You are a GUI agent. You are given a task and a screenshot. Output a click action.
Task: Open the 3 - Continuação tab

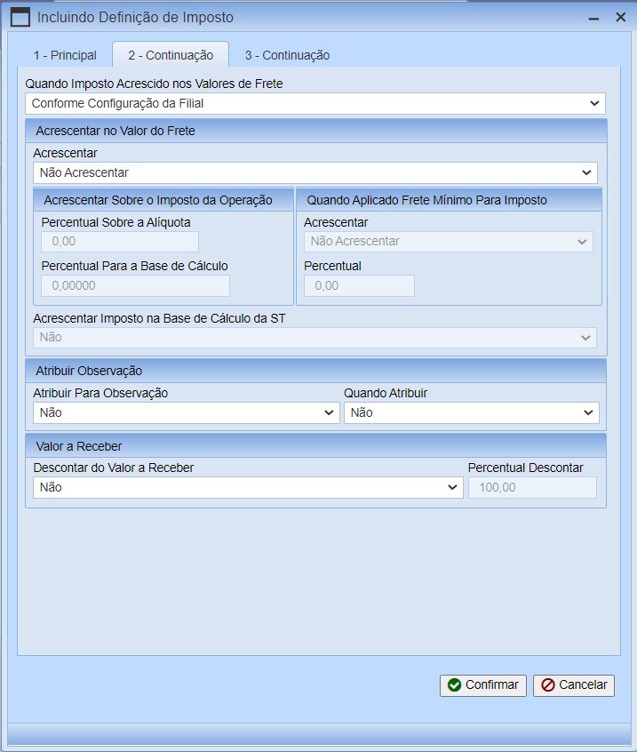pos(286,55)
